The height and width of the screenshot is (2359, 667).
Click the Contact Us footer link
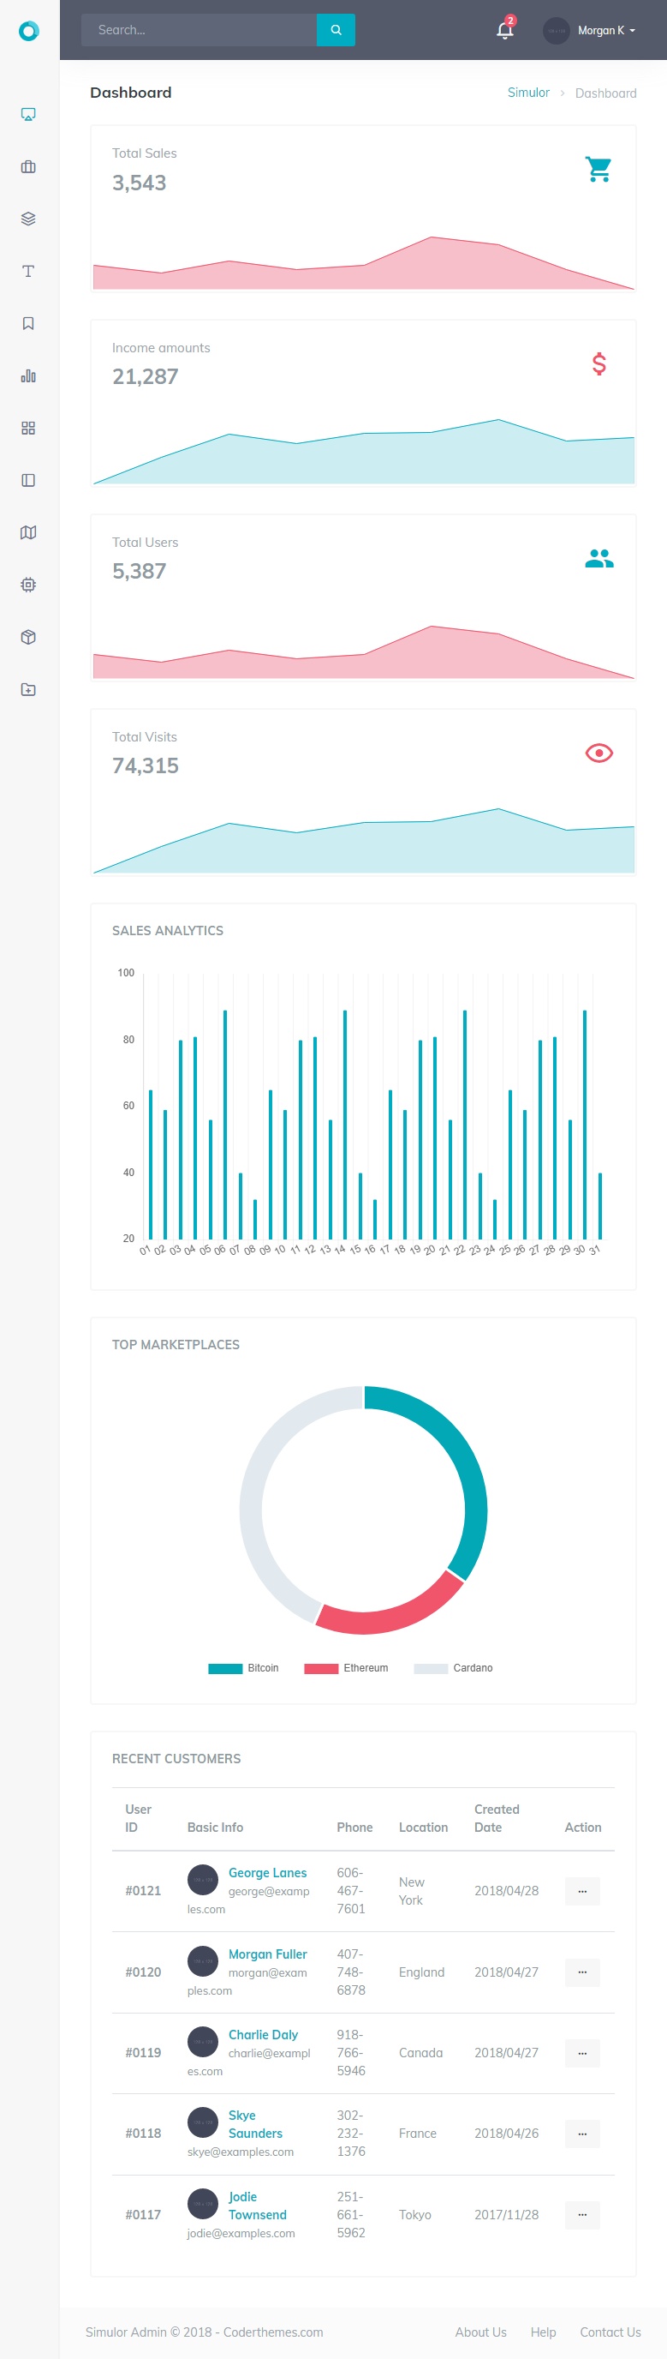(x=610, y=2332)
